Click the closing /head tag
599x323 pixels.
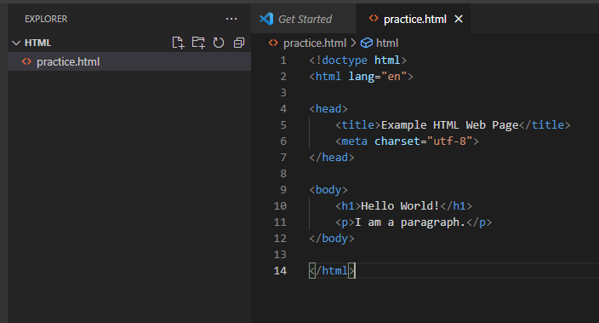tap(332, 158)
